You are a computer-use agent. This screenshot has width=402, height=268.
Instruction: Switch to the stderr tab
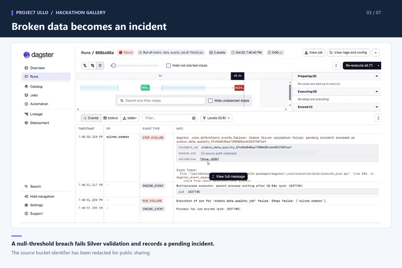click(x=130, y=118)
